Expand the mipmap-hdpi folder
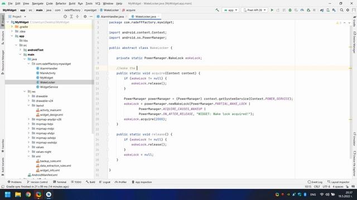Screen dimensions: 357x200 (x=28, y=124)
